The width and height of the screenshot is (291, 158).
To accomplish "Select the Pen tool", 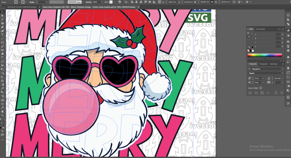I will 2,27.
